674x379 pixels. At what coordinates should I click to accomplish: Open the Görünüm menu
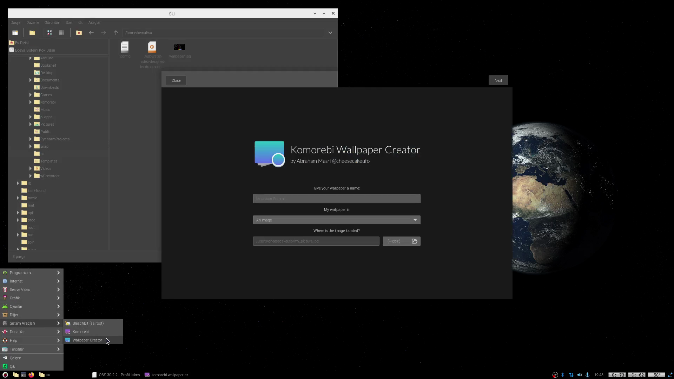pos(52,22)
